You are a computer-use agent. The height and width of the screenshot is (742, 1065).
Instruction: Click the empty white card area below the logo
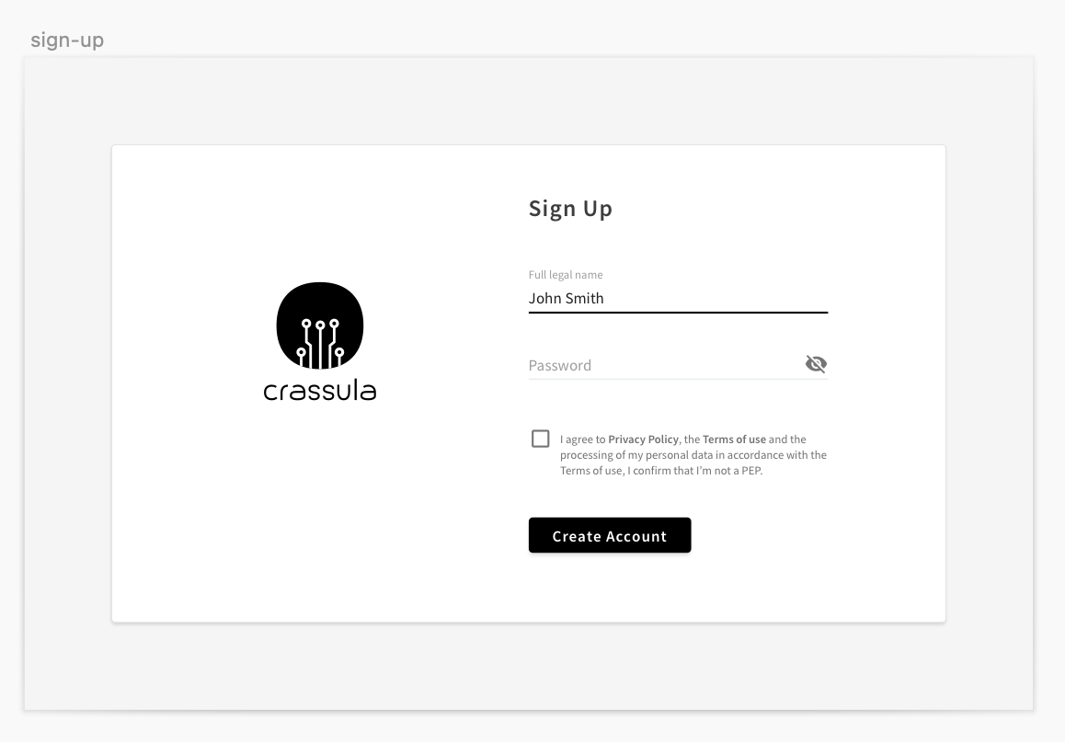click(320, 515)
